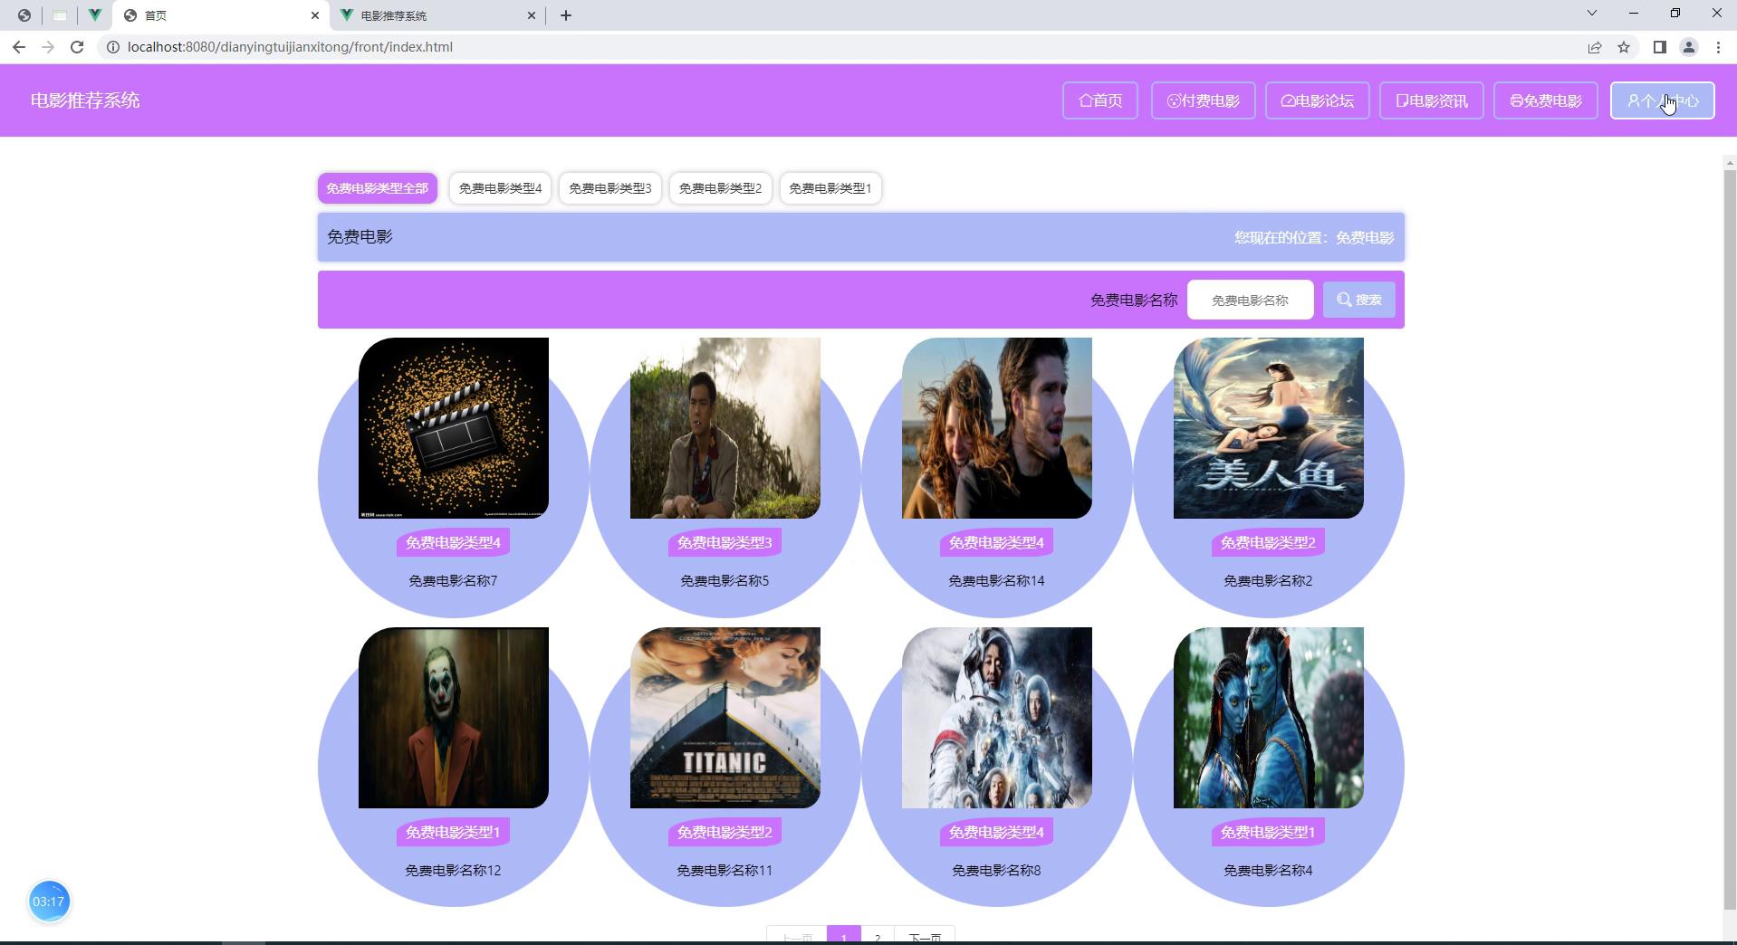Click the 免费电影名称5 title text
Image resolution: width=1737 pixels, height=945 pixels.
[725, 581]
